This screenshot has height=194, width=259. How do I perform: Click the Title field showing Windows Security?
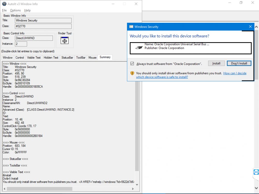coord(43,20)
